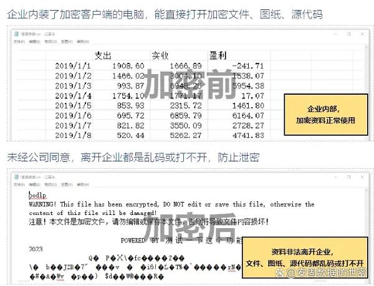Select the date 2019/1/4

coord(73,96)
